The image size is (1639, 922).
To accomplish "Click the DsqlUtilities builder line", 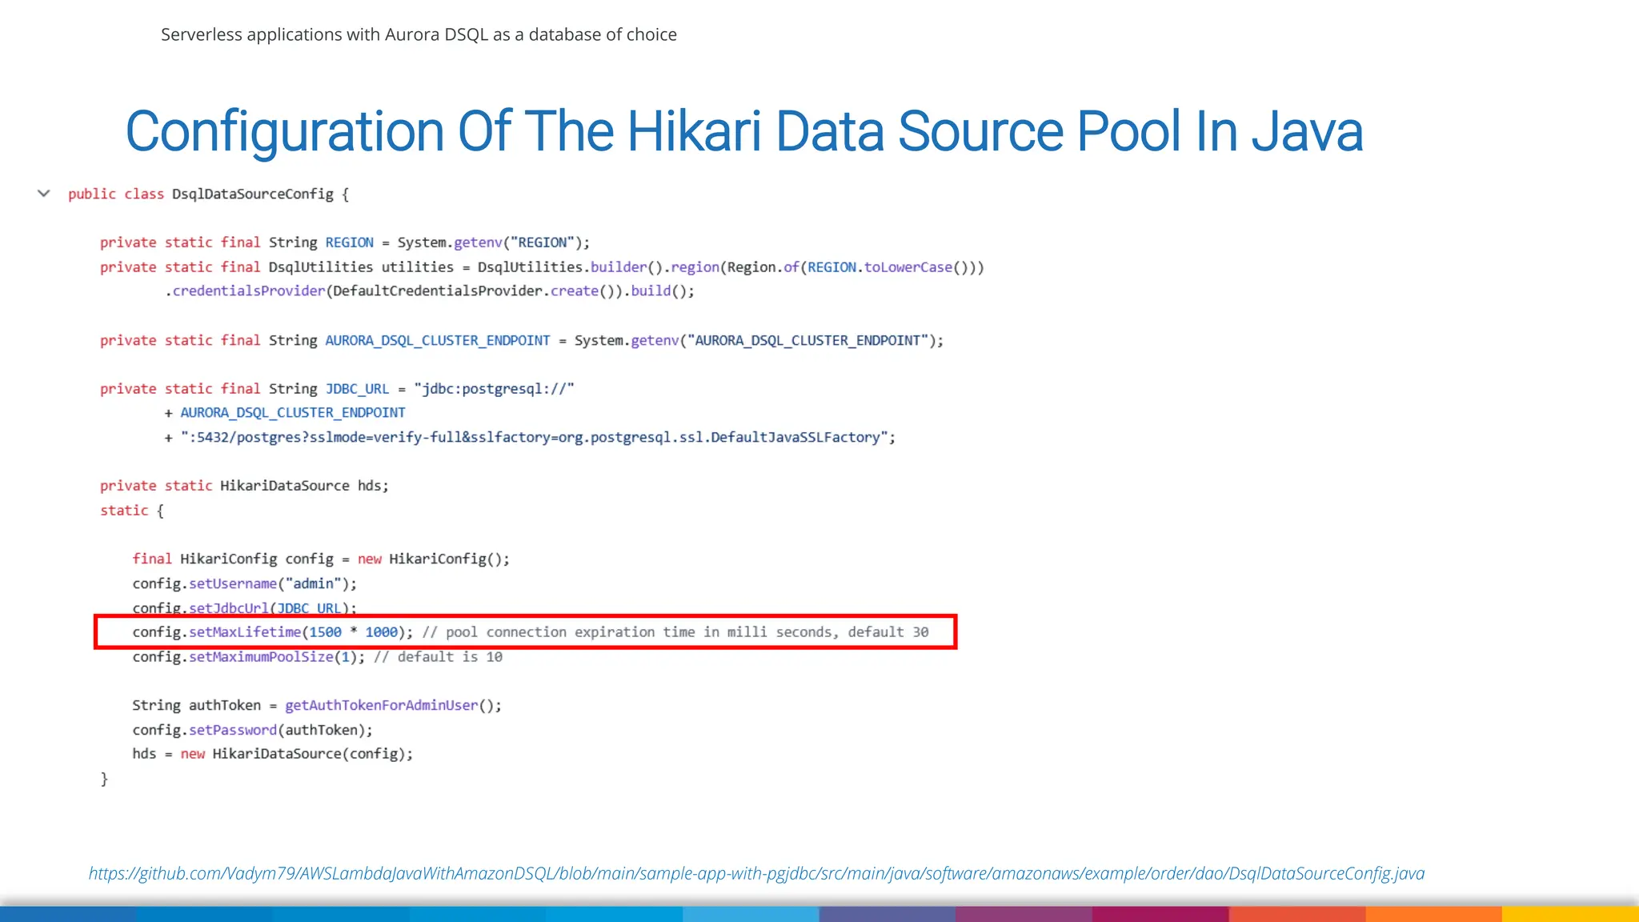I will [x=542, y=267].
